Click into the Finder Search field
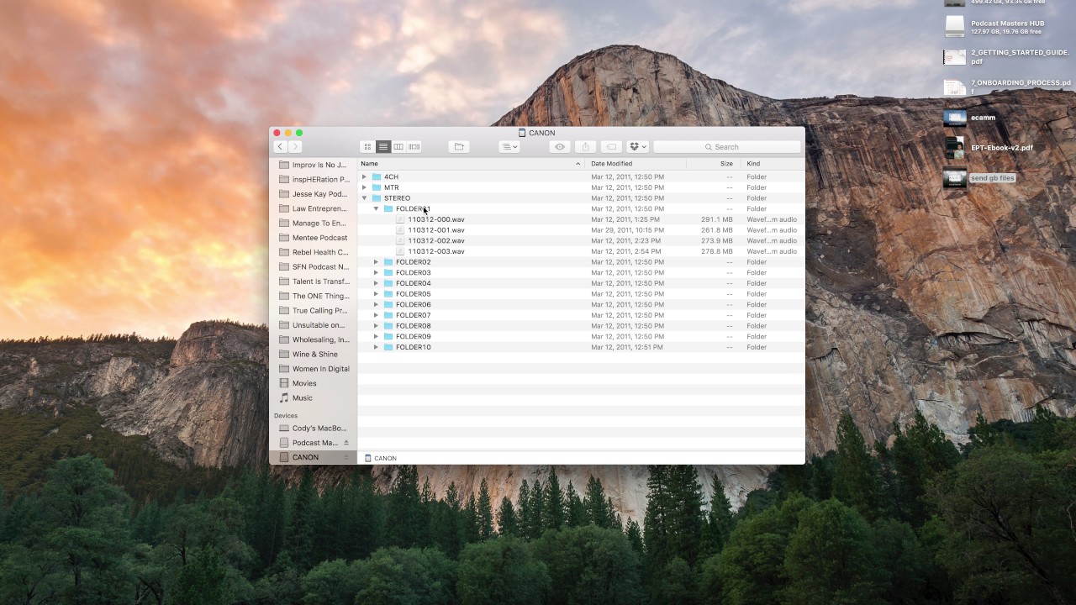1076x605 pixels. [727, 147]
